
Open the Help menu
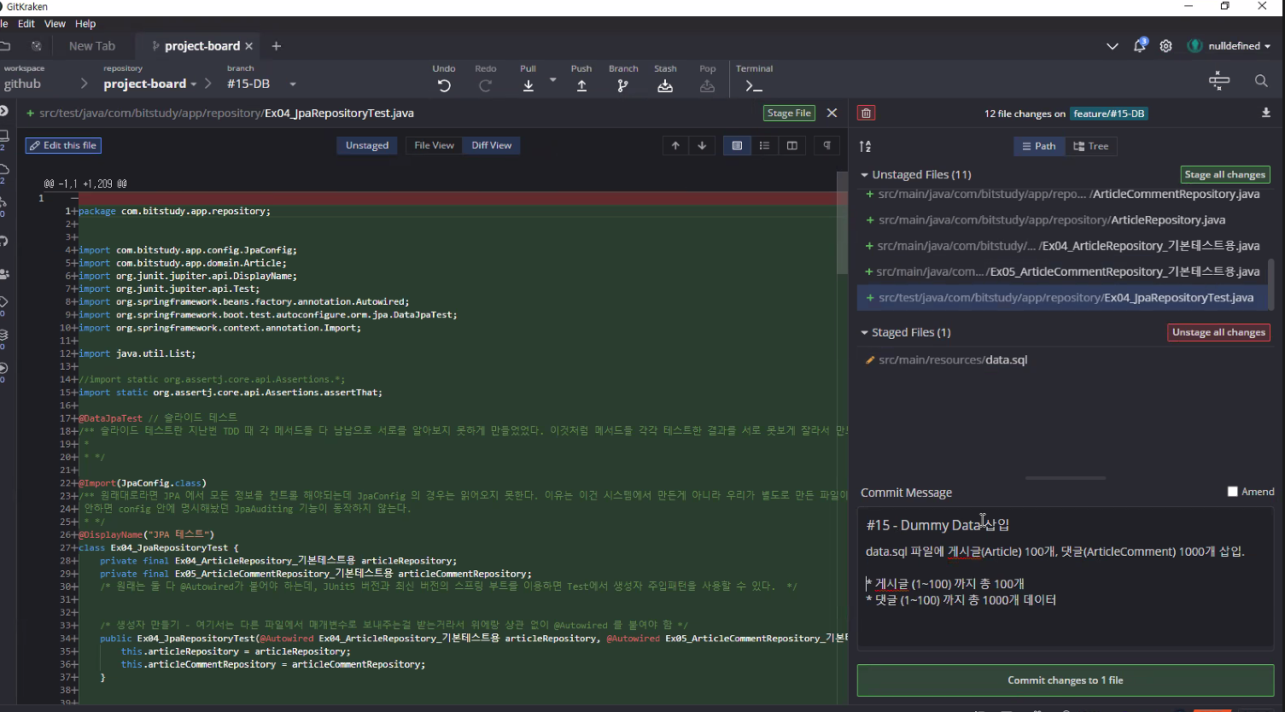click(85, 24)
